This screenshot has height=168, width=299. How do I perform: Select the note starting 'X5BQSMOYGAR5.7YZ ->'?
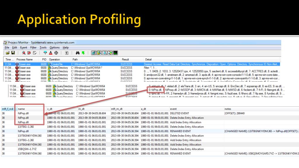[262, 153]
